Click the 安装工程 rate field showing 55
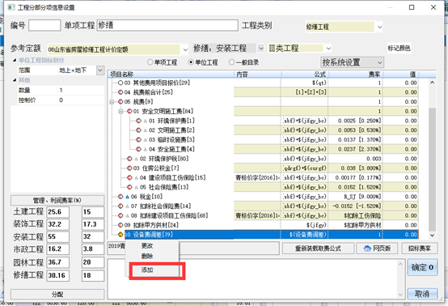This screenshot has height=306, width=448. pos(57,237)
